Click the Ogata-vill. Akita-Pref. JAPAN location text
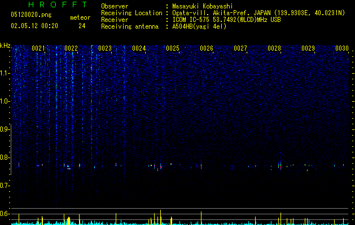 pyautogui.click(x=258, y=13)
